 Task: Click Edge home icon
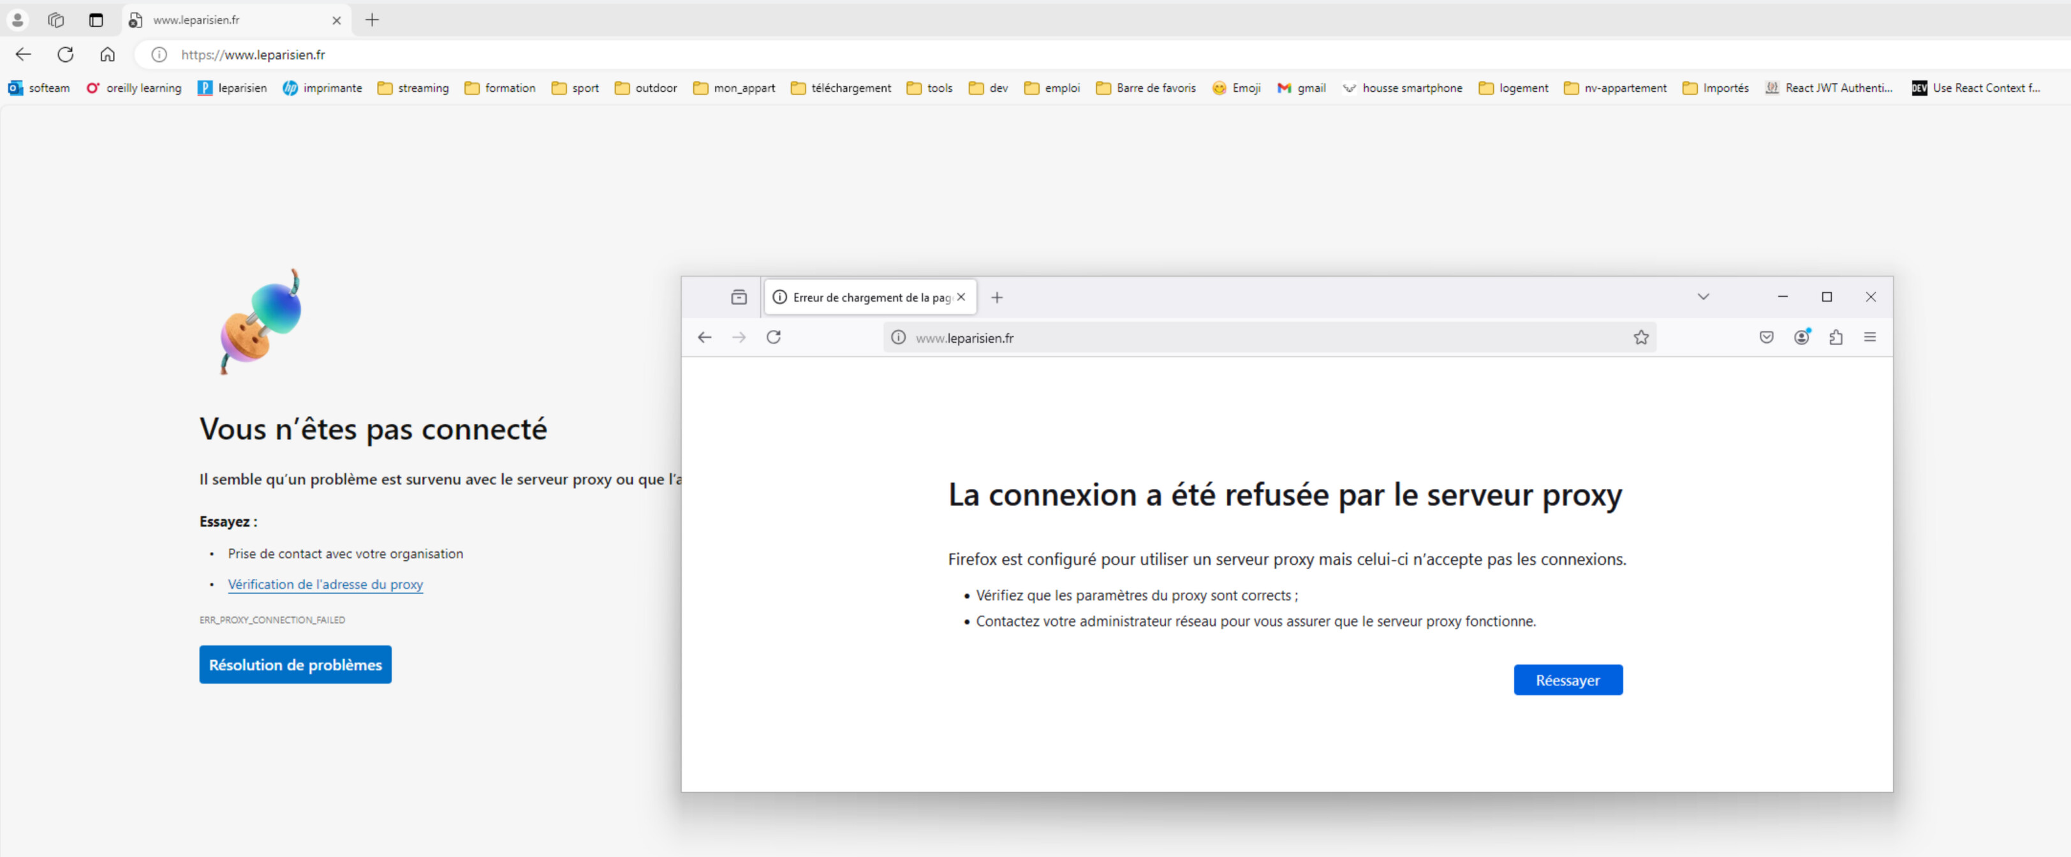[x=107, y=55]
